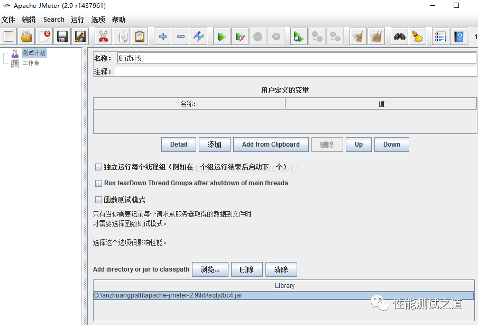Expand all with the plus icon
Image resolution: width=478 pixels, height=325 pixels.
tap(162, 37)
